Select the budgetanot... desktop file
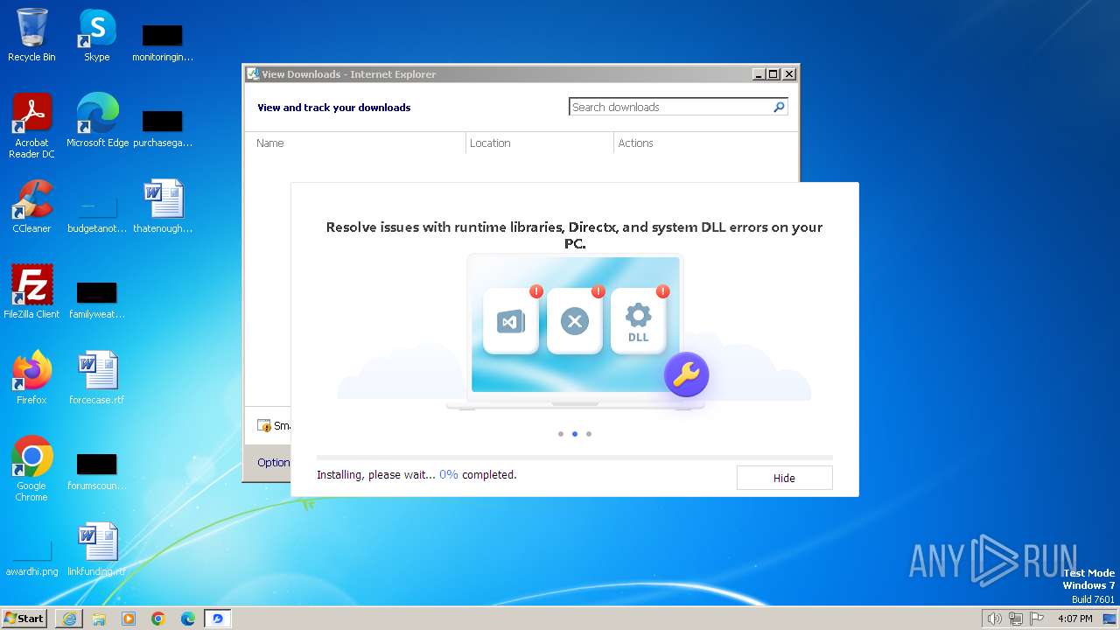Screen dimensions: 1120x630 point(97,214)
